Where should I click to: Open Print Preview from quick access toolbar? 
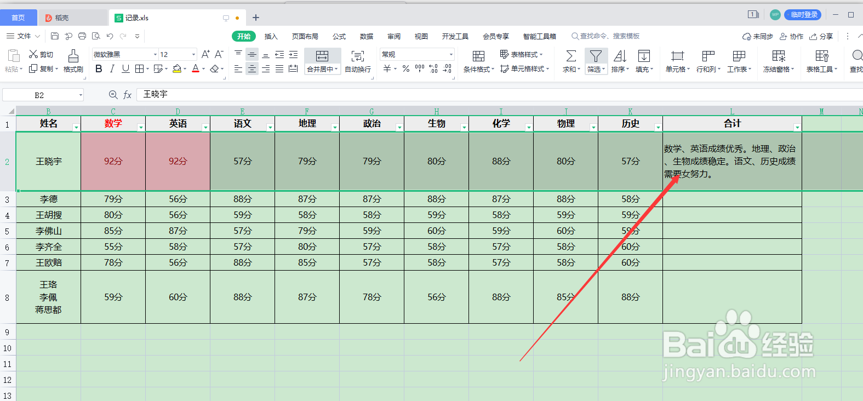click(96, 36)
